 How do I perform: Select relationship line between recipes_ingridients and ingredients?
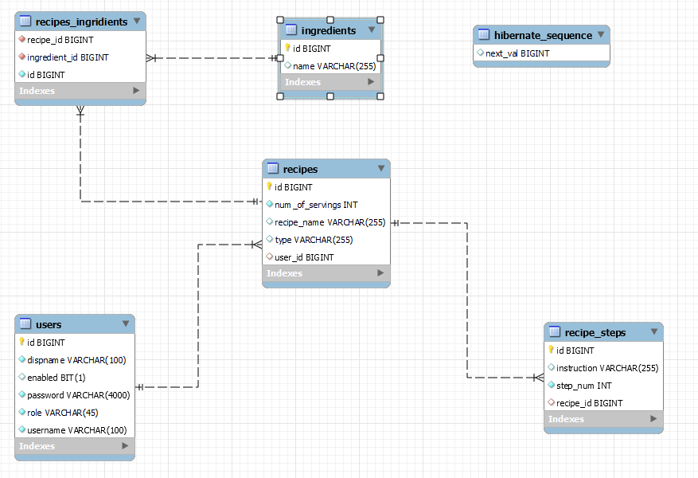click(212, 58)
